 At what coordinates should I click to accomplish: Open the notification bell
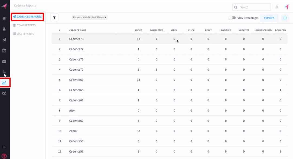(x=277, y=7)
